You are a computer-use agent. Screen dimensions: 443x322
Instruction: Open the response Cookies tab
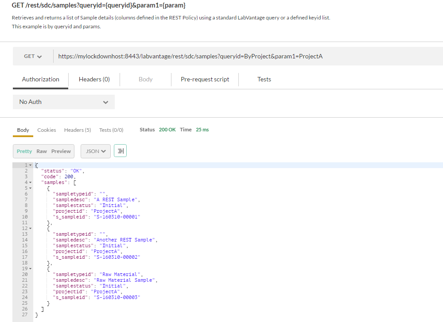click(47, 130)
